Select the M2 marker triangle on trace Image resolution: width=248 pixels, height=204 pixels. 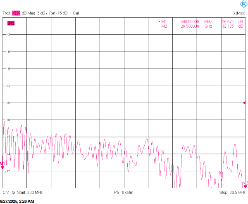(x=245, y=186)
